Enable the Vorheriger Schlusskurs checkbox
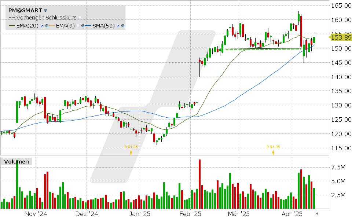Screen dimensions: 352x220 click(80, 18)
